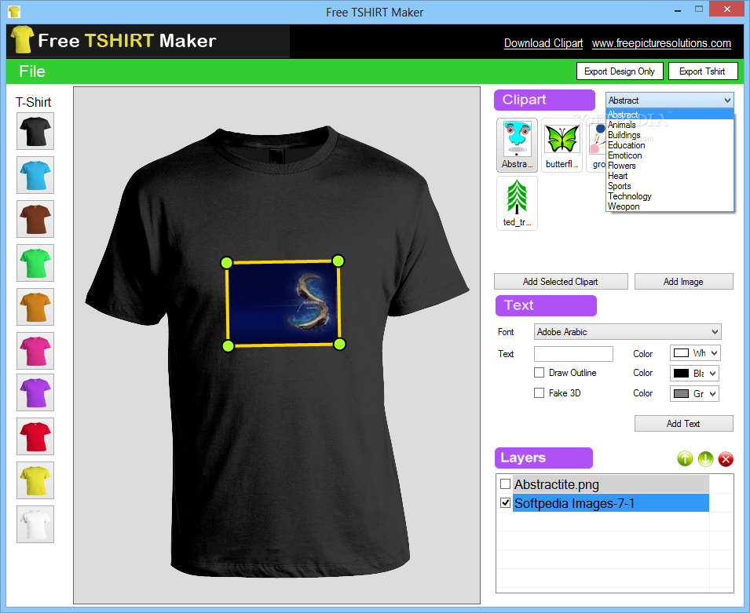Select the blue T-shirt color

point(35,175)
